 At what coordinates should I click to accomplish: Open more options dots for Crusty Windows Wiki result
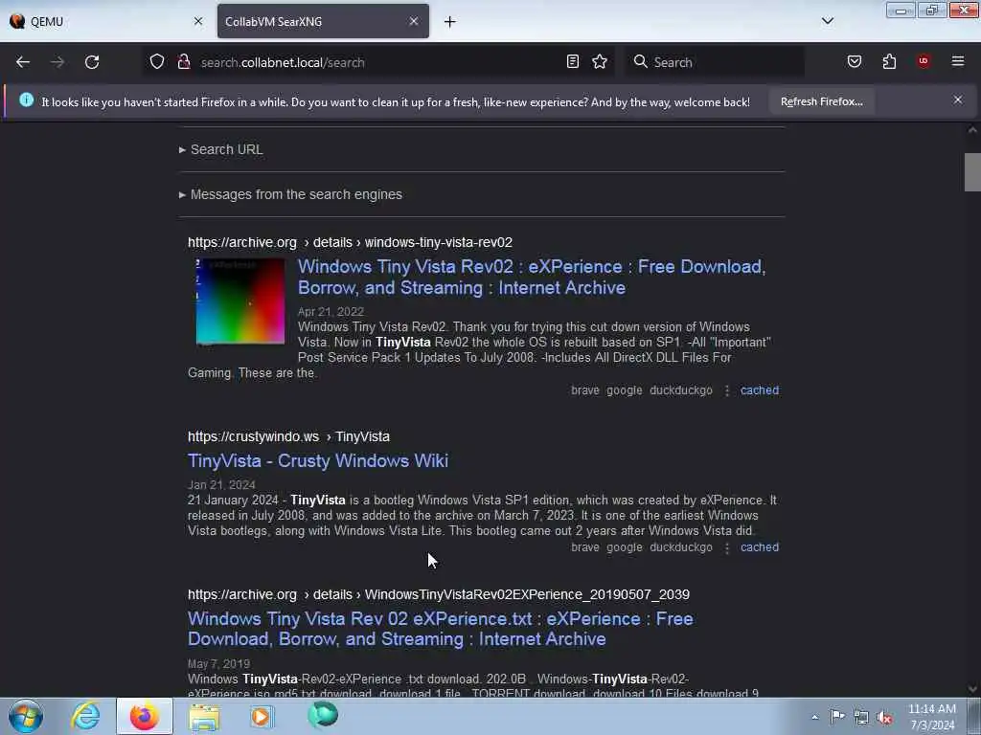pyautogui.click(x=727, y=547)
